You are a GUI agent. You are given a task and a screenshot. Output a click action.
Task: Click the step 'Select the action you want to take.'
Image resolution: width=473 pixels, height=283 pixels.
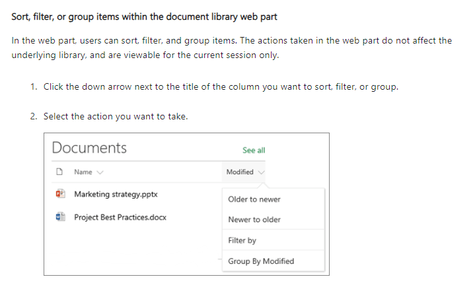(x=116, y=116)
